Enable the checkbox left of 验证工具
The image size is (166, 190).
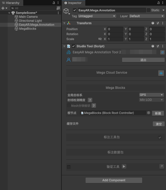tap(69, 167)
